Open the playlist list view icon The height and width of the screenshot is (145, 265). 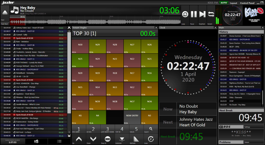coord(59,141)
